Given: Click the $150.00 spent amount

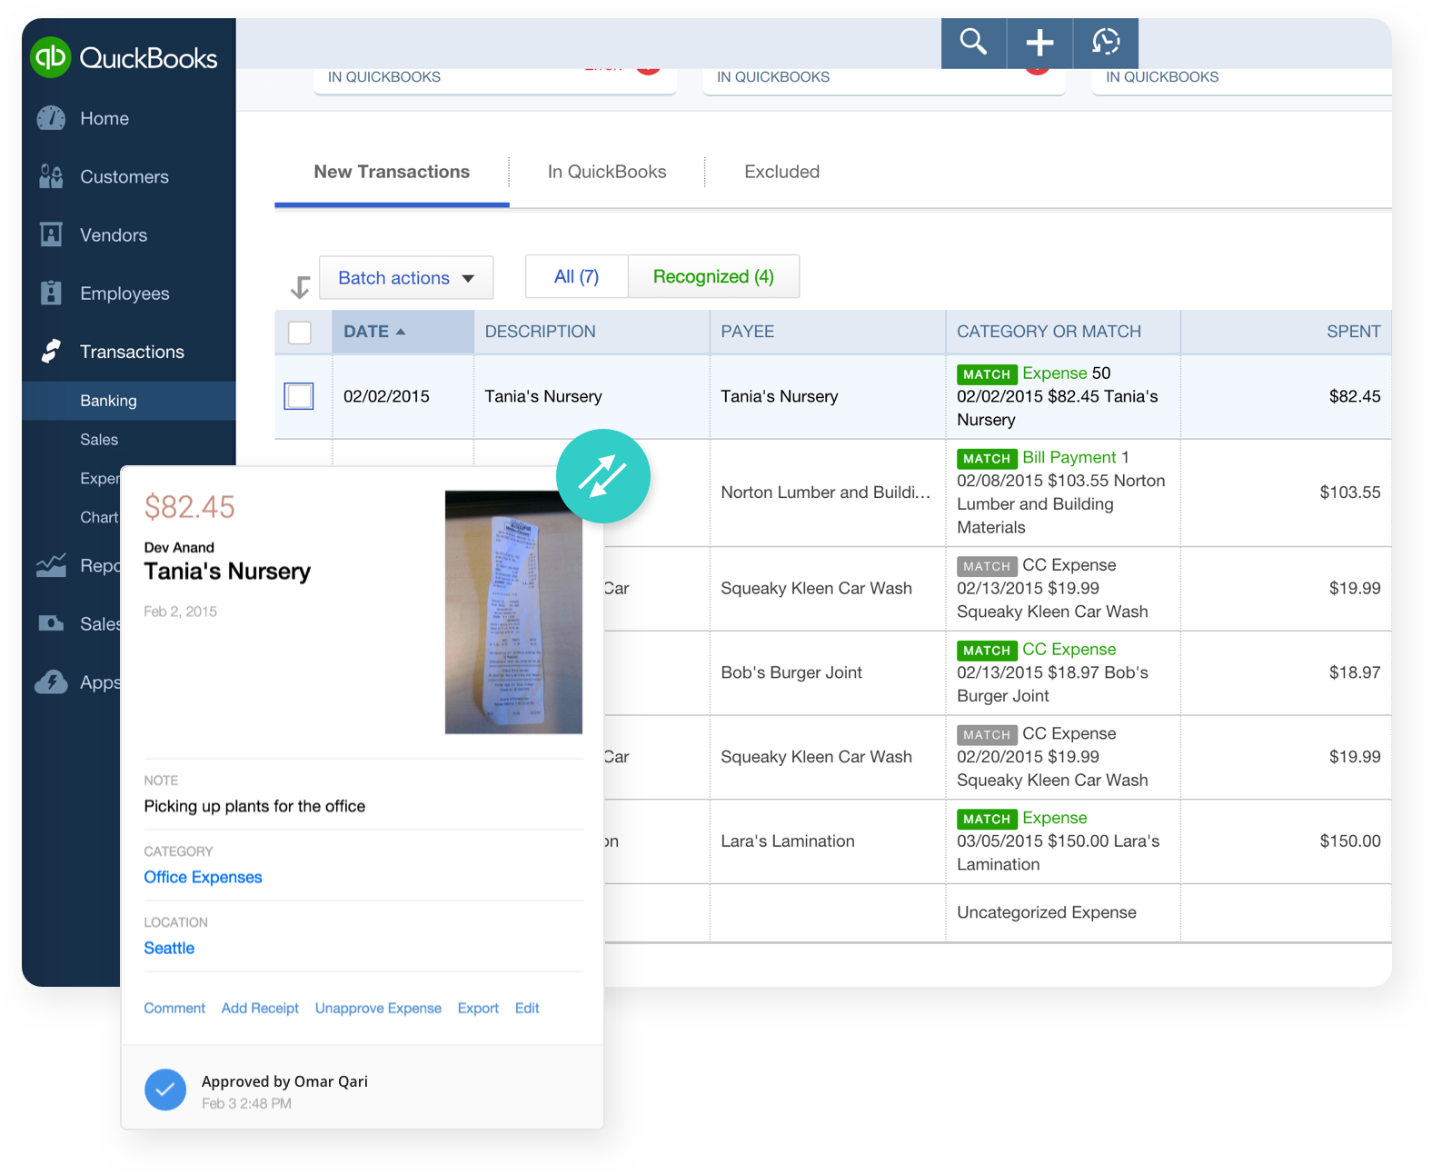Looking at the screenshot, I should coord(1350,841).
